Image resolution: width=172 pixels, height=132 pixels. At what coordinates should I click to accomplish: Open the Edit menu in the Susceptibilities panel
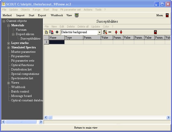[62, 27]
